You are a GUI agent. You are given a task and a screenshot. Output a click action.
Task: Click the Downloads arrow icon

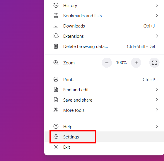tap(56, 26)
